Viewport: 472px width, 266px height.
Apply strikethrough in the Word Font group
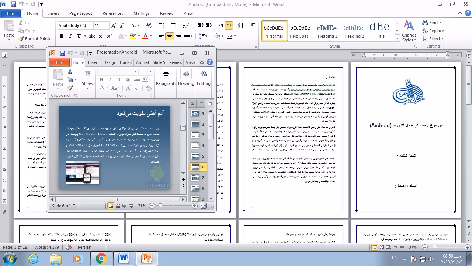click(x=92, y=36)
